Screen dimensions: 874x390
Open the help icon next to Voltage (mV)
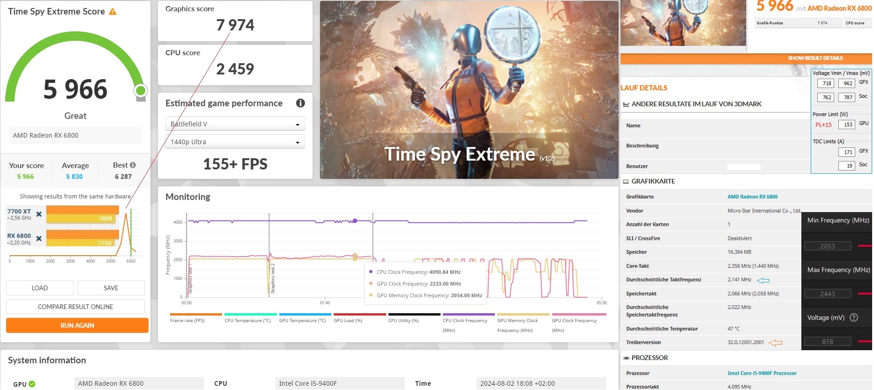coord(854,317)
